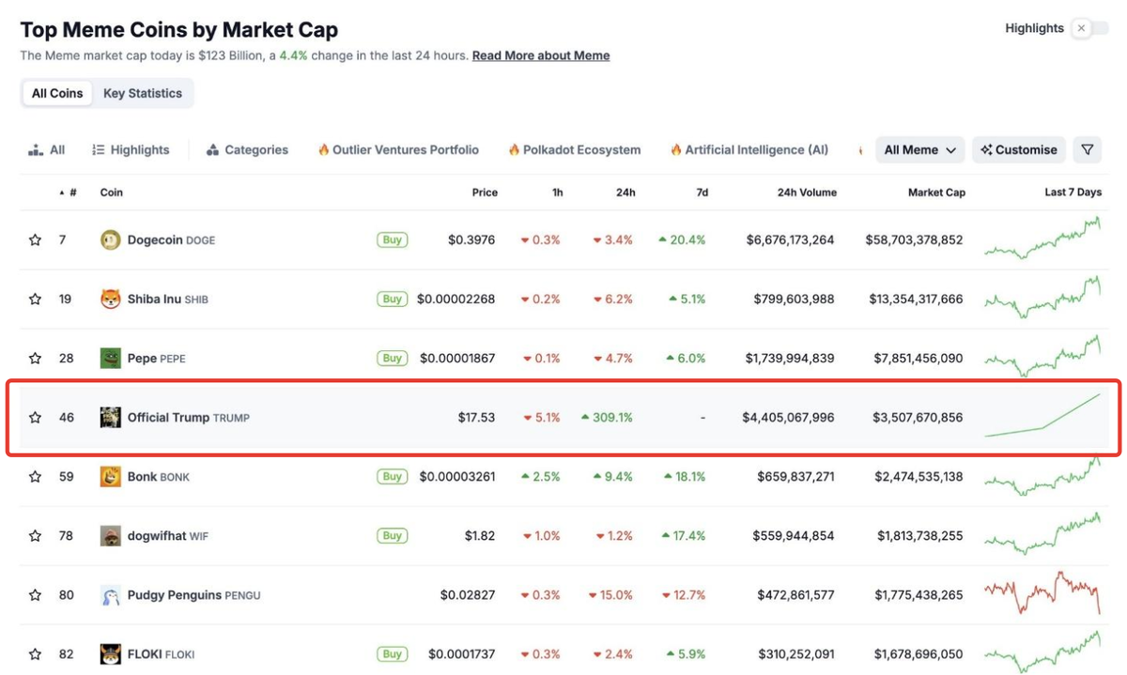Star Dogecoin as favorite
The image size is (1127, 675).
pyautogui.click(x=35, y=240)
